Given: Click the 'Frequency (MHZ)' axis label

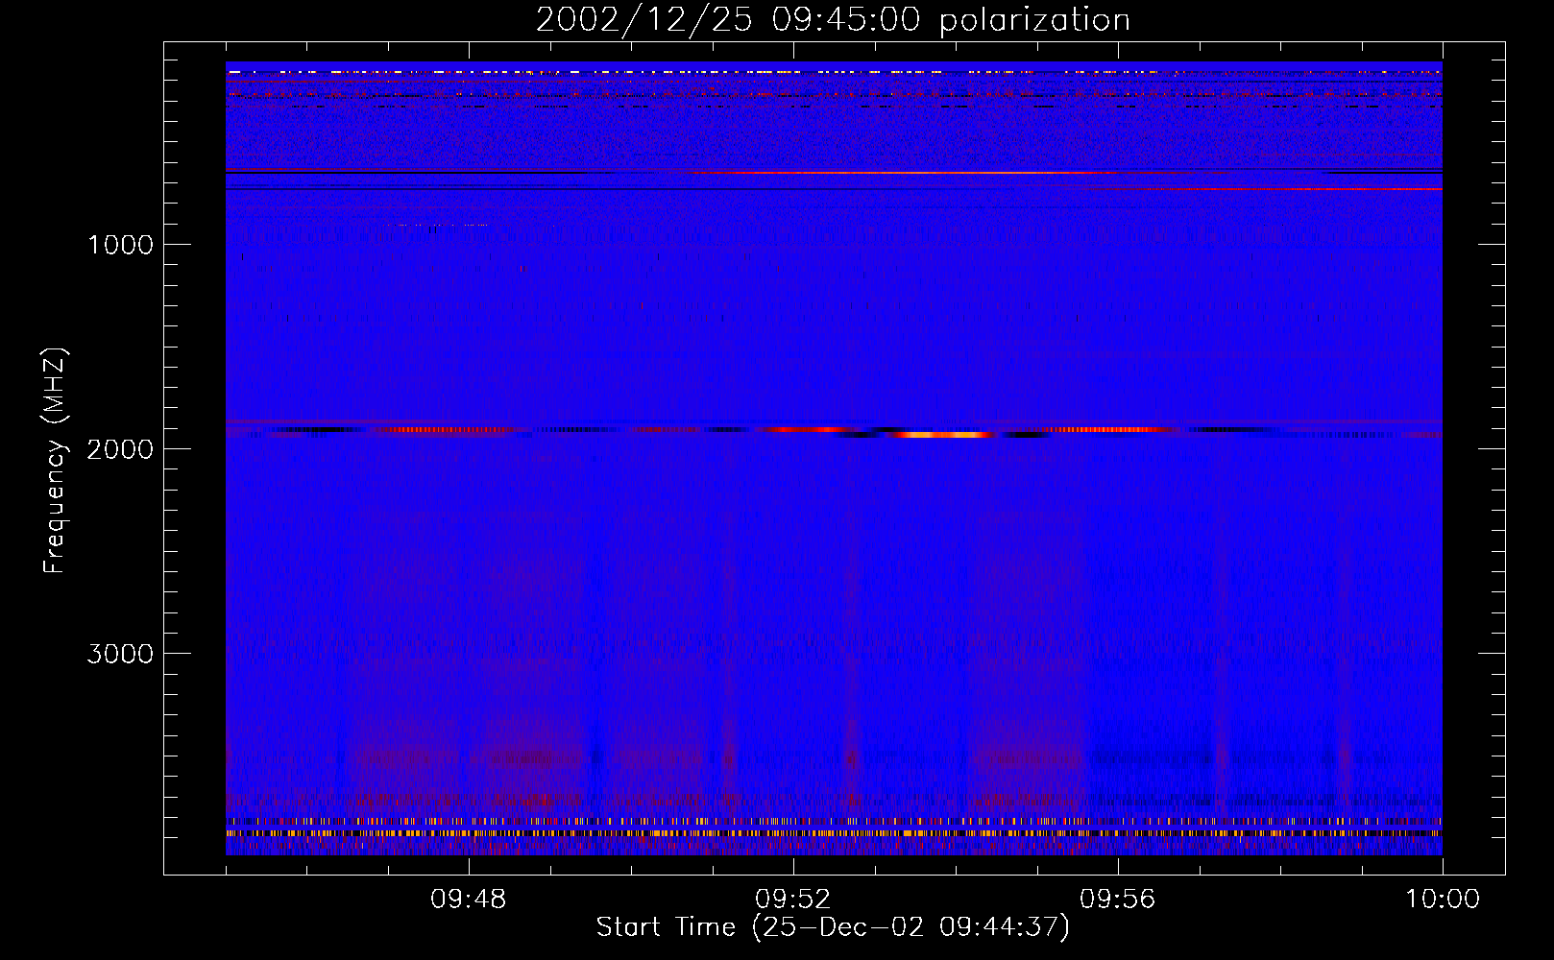Looking at the screenshot, I should (56, 461).
